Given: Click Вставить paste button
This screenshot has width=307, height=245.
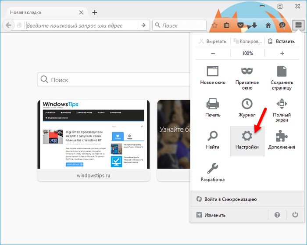Looking at the screenshot, I should coord(282,41).
